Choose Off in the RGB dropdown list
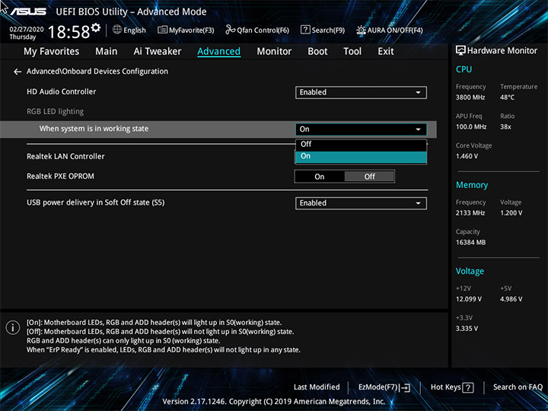548x411 pixels. pyautogui.click(x=361, y=144)
